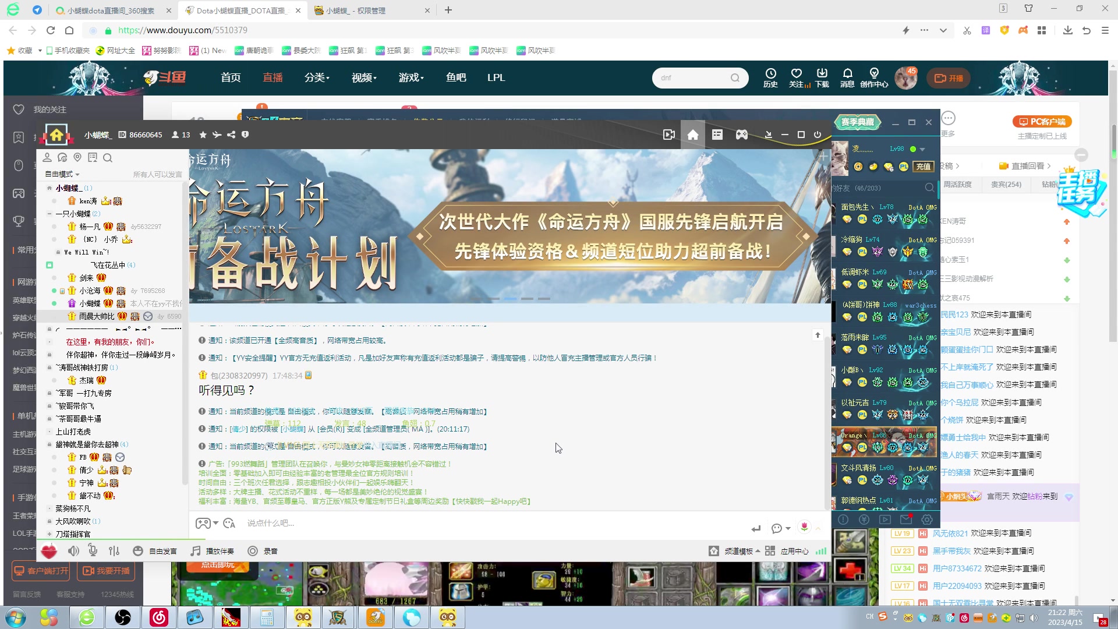
Task: Open the 自由模式 channel mode dropdown
Action: [x=62, y=174]
